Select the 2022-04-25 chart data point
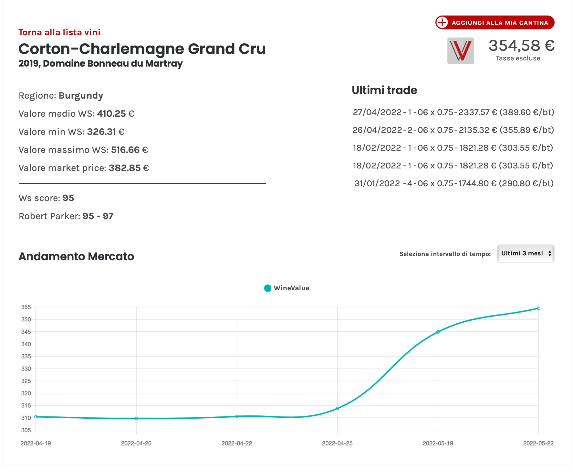 coord(338,409)
